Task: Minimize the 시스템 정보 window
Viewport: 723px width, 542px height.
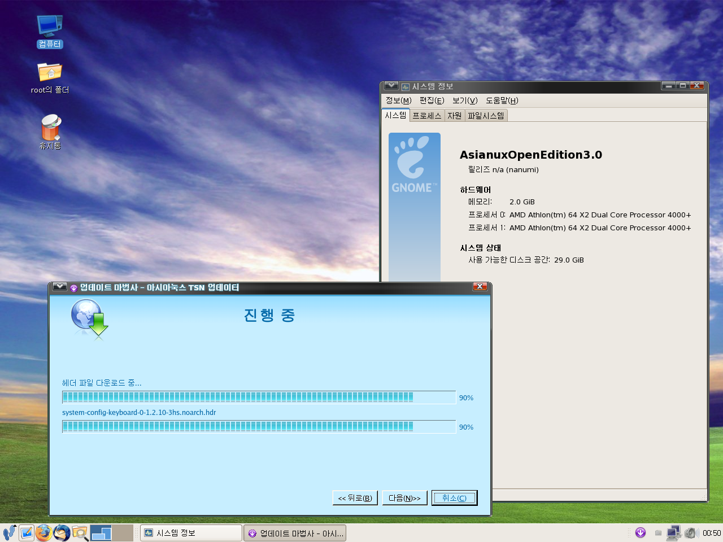Action: pos(669,86)
